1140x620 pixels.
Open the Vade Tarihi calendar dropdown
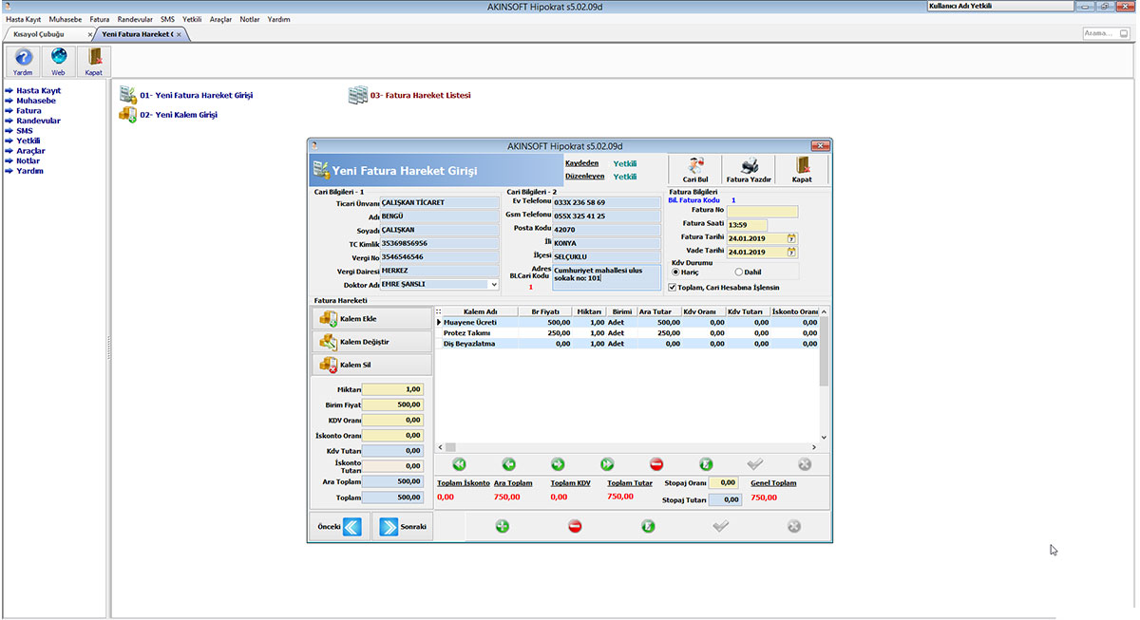(x=791, y=252)
